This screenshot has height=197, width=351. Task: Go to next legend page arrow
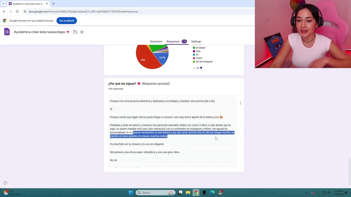coord(201,68)
